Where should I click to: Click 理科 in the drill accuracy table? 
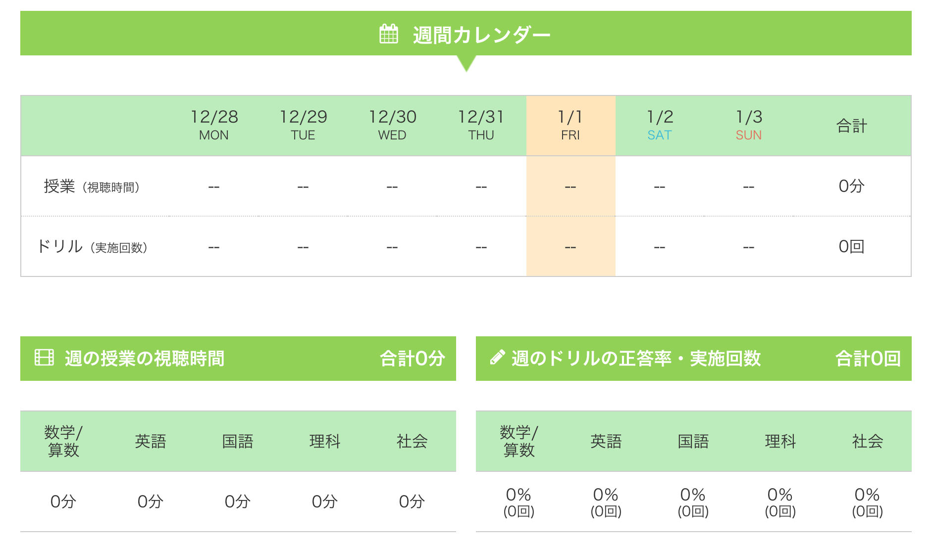click(780, 441)
